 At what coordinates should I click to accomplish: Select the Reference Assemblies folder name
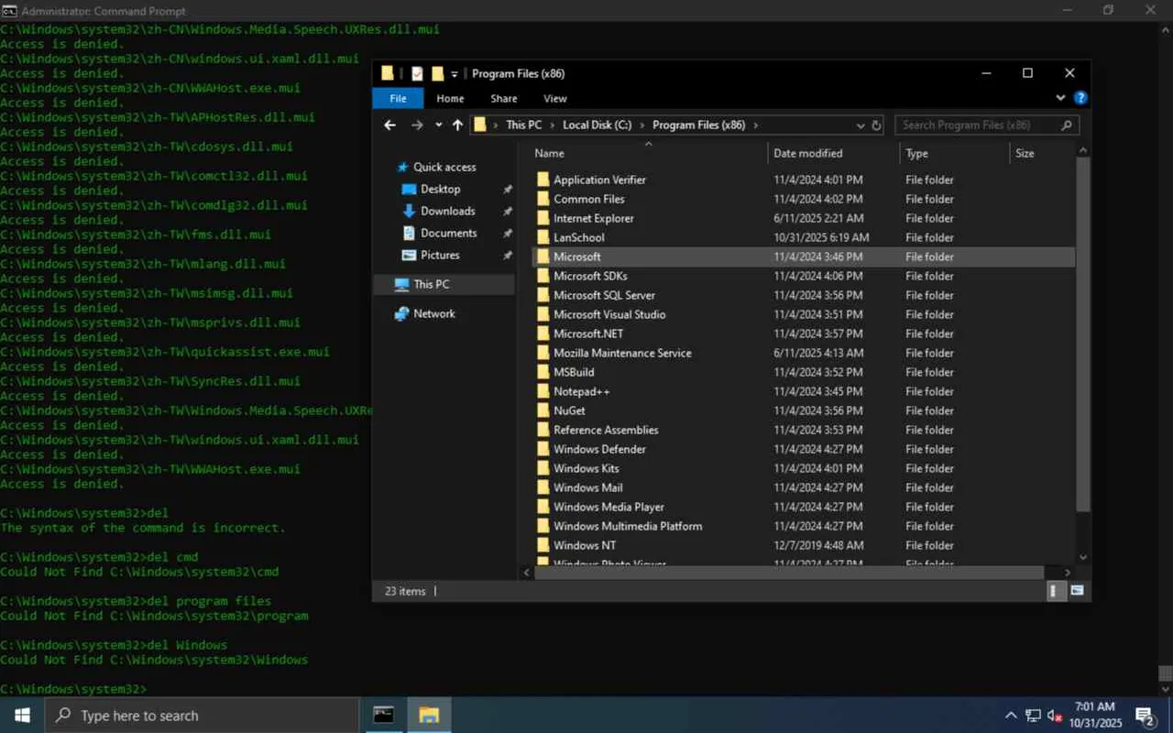click(606, 430)
